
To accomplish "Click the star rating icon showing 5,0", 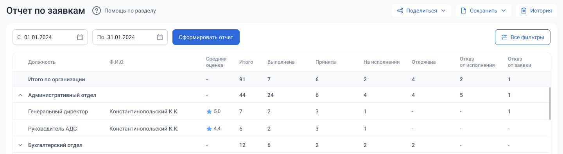I will (x=209, y=111).
